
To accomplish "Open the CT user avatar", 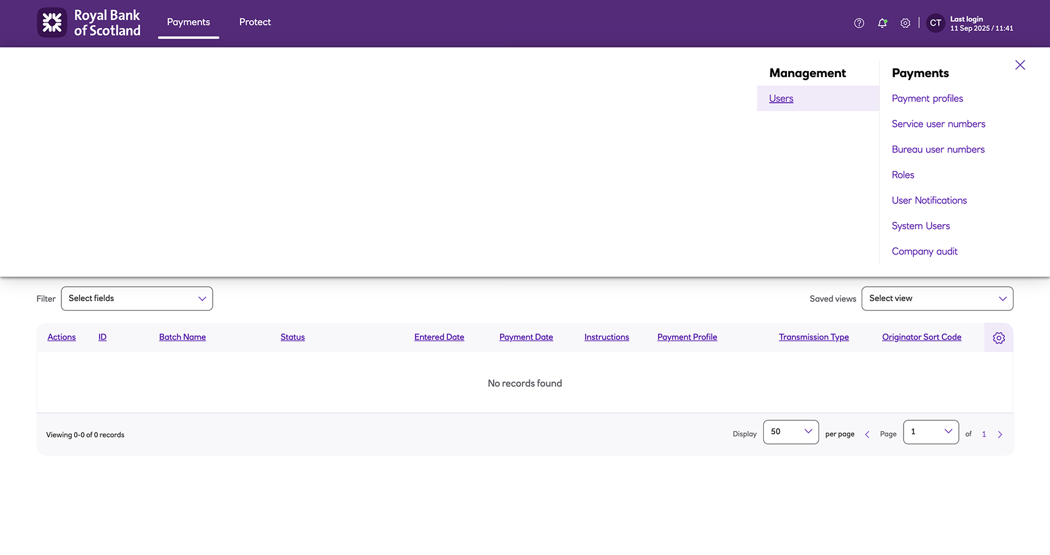I will (x=936, y=23).
